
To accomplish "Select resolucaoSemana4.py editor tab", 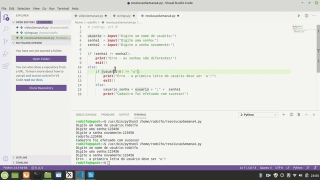I will [160, 15].
